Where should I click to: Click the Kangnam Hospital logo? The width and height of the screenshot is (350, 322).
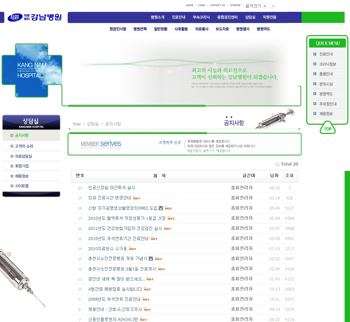pos(35,17)
